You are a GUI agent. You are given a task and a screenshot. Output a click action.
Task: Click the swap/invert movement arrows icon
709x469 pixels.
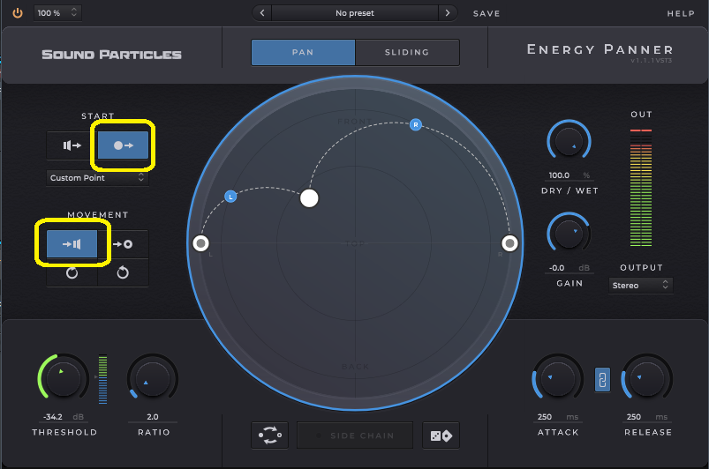point(269,435)
